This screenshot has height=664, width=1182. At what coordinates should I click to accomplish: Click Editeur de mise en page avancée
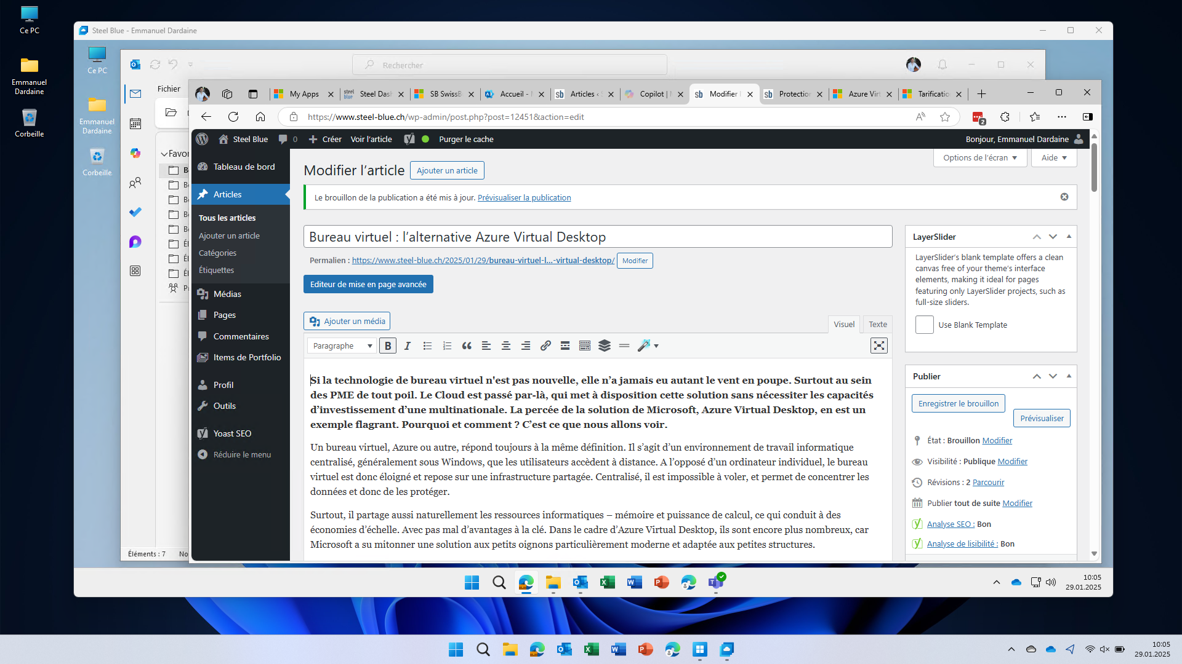pyautogui.click(x=368, y=285)
